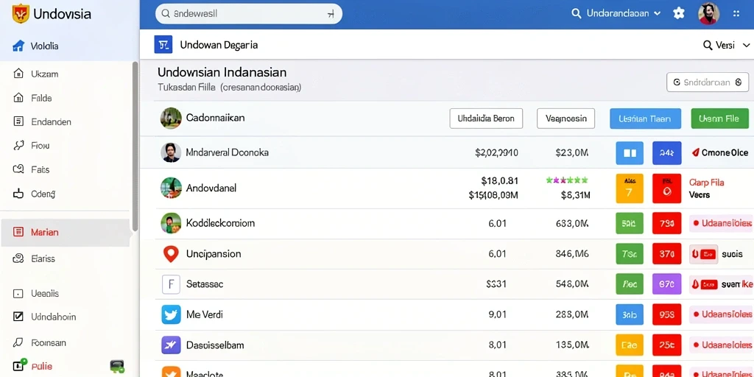The image size is (754, 377).
Task: Click the Ueaniis sidebar icon
Action: coord(18,293)
